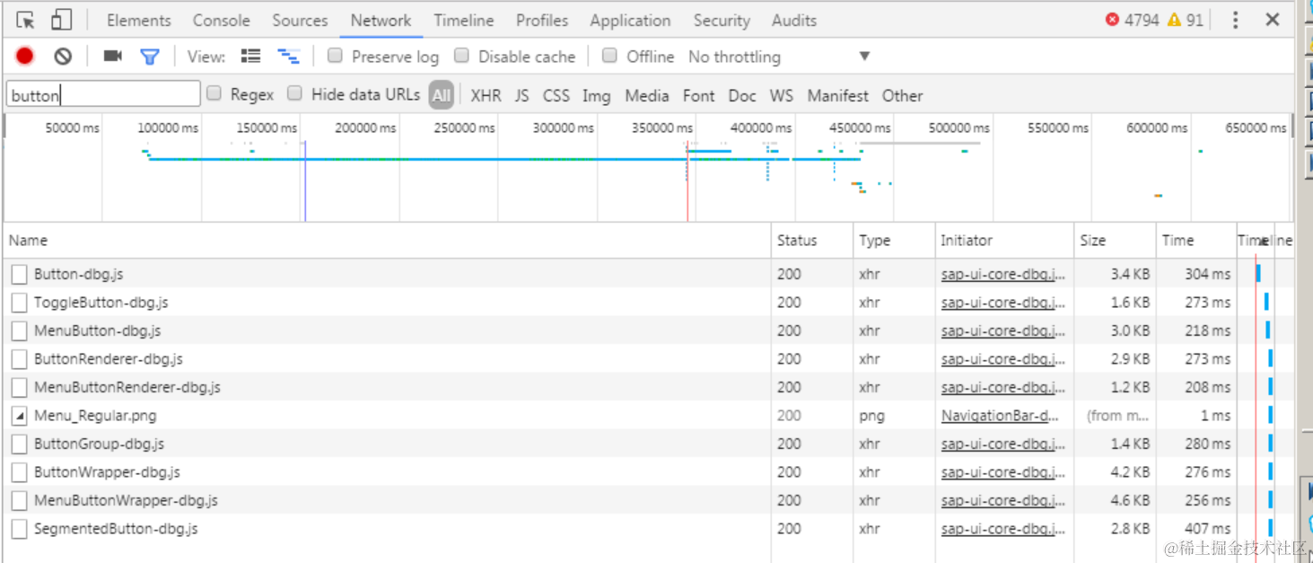Click the red error count badge
The image size is (1313, 563).
[x=1132, y=20]
